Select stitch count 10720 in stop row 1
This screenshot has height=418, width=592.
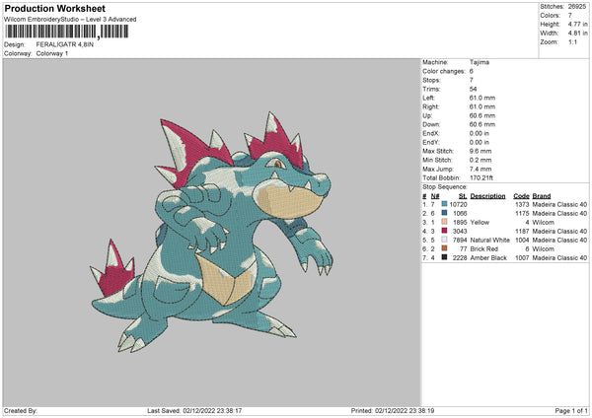[458, 204]
